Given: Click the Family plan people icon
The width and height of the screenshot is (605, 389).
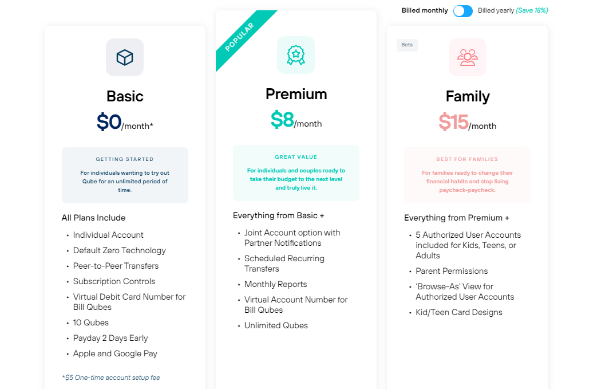Looking at the screenshot, I should coord(467,57).
